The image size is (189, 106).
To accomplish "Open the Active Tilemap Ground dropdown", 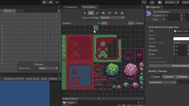I will [112, 18].
